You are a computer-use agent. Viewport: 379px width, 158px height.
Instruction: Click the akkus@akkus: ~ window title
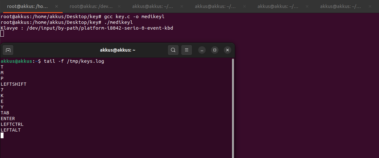point(118,50)
